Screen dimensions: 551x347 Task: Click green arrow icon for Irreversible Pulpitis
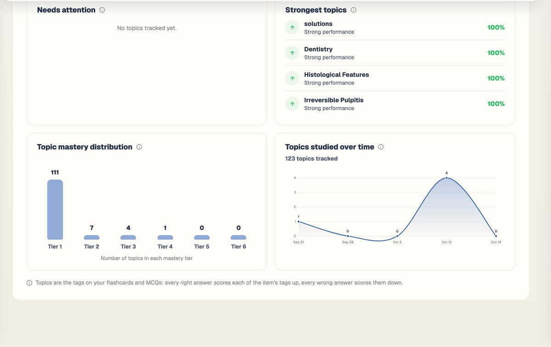point(292,104)
